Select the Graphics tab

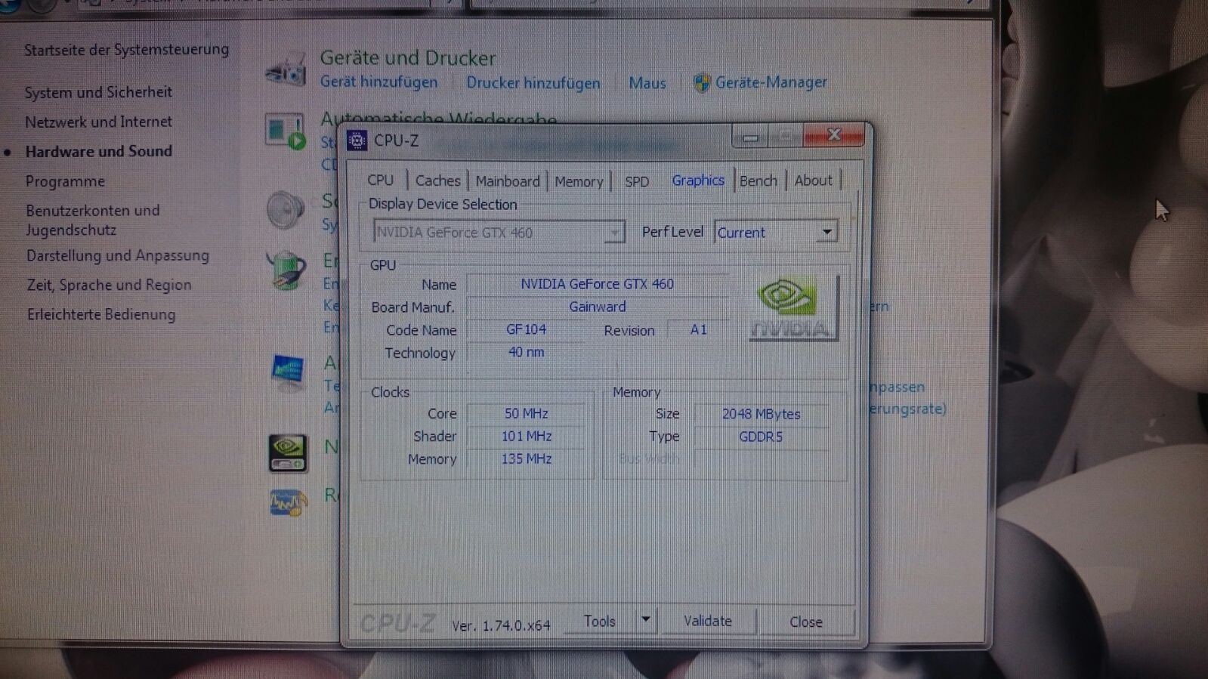698,180
